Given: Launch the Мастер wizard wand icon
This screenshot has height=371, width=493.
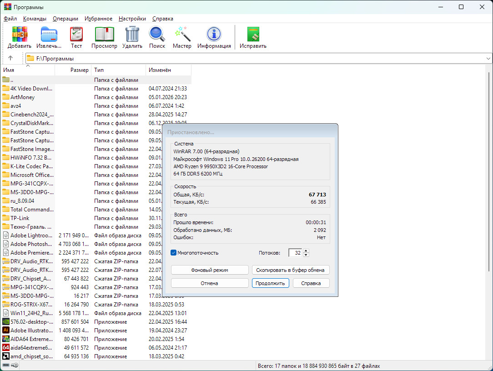Looking at the screenshot, I should coord(182,34).
